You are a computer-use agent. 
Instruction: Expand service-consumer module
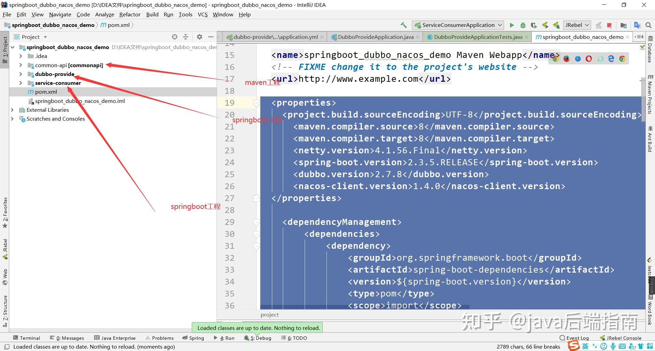[20, 83]
